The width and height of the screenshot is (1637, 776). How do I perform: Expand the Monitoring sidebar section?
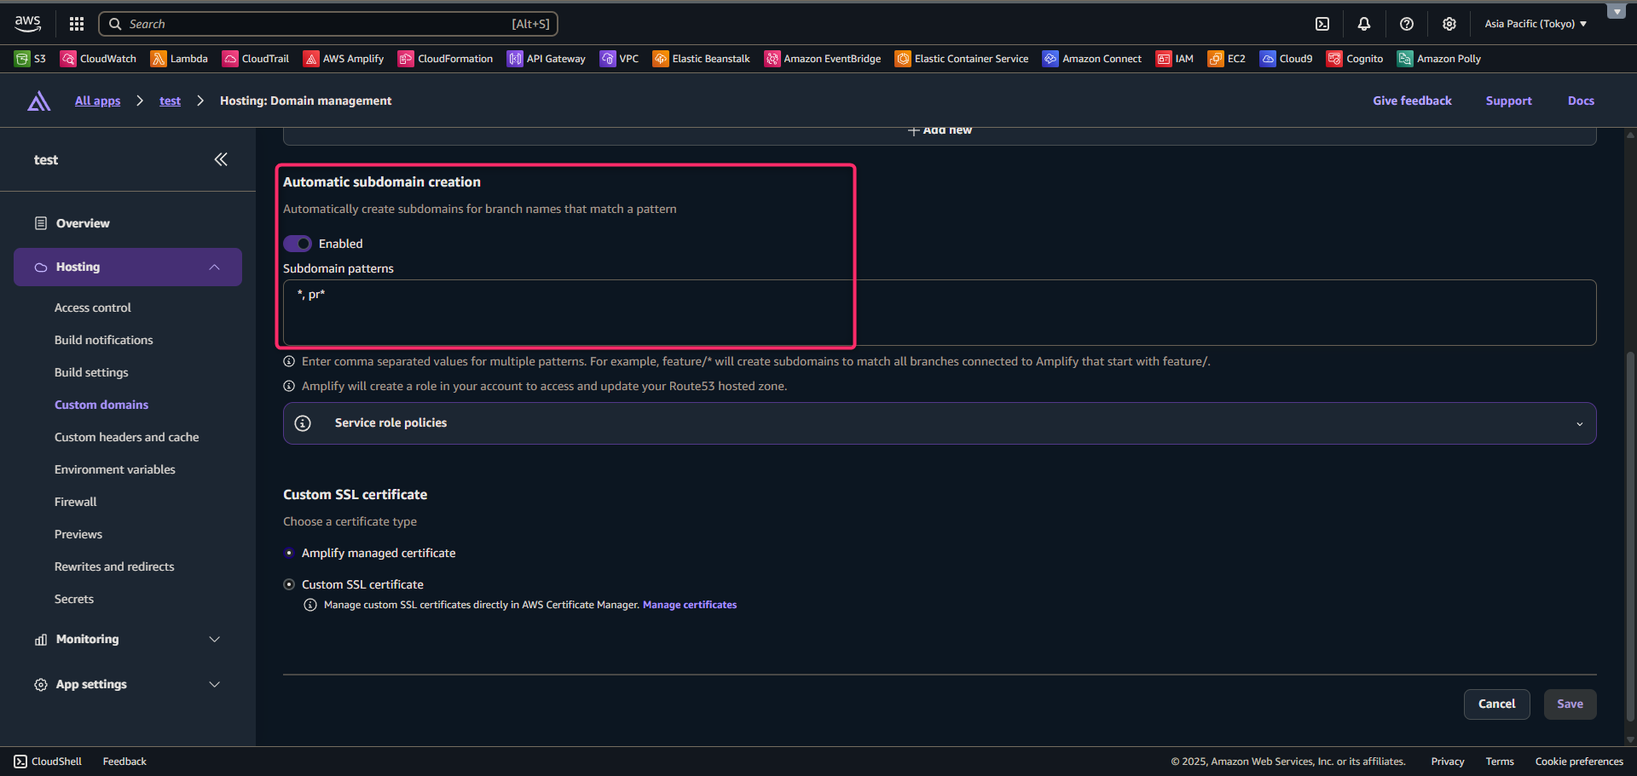pyautogui.click(x=128, y=639)
